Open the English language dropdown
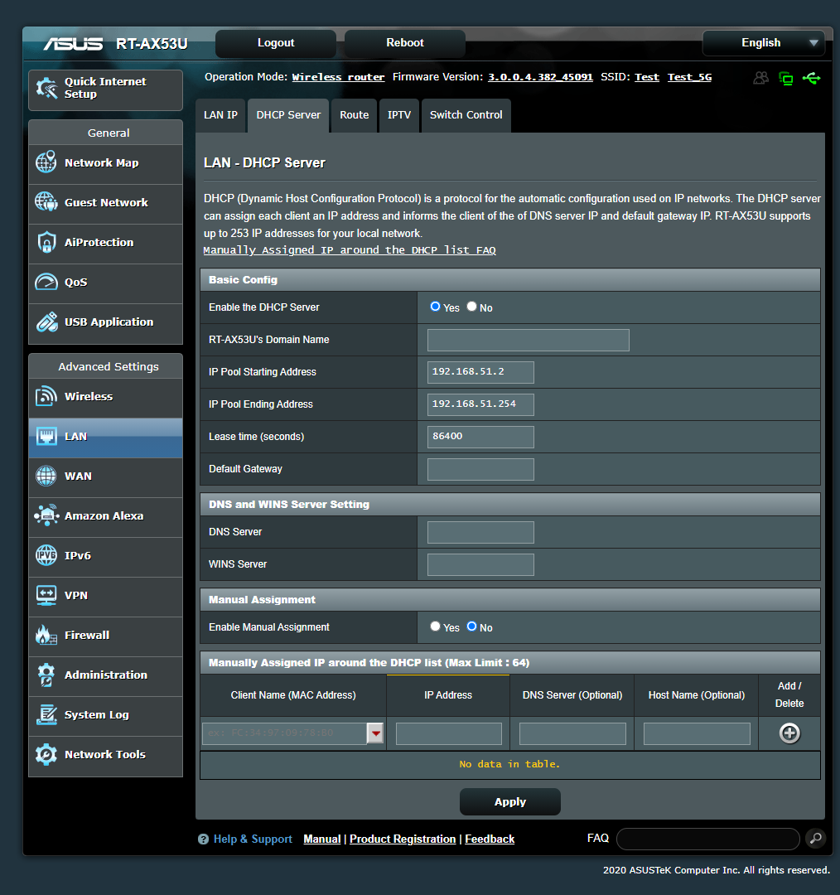 [763, 42]
